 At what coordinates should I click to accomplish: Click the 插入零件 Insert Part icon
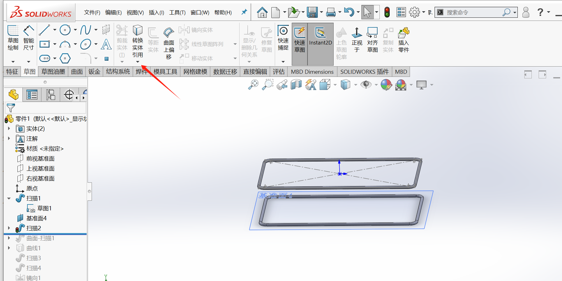[403, 40]
